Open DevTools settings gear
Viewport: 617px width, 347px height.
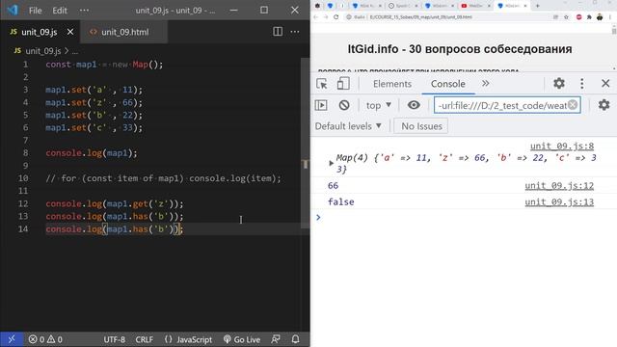[x=559, y=84]
